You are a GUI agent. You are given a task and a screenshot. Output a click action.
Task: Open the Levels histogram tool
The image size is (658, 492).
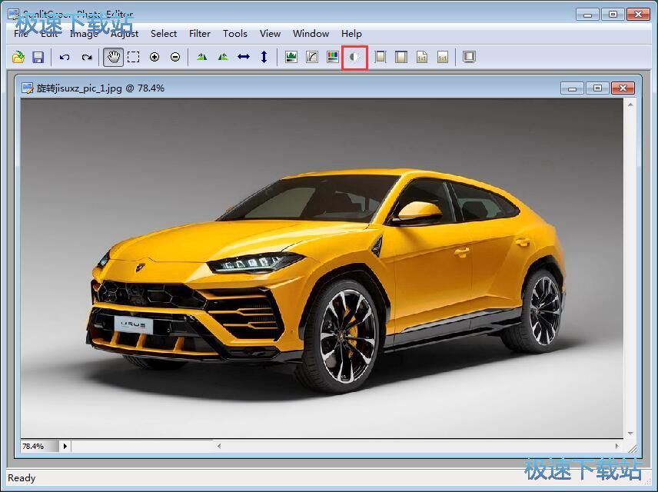291,57
